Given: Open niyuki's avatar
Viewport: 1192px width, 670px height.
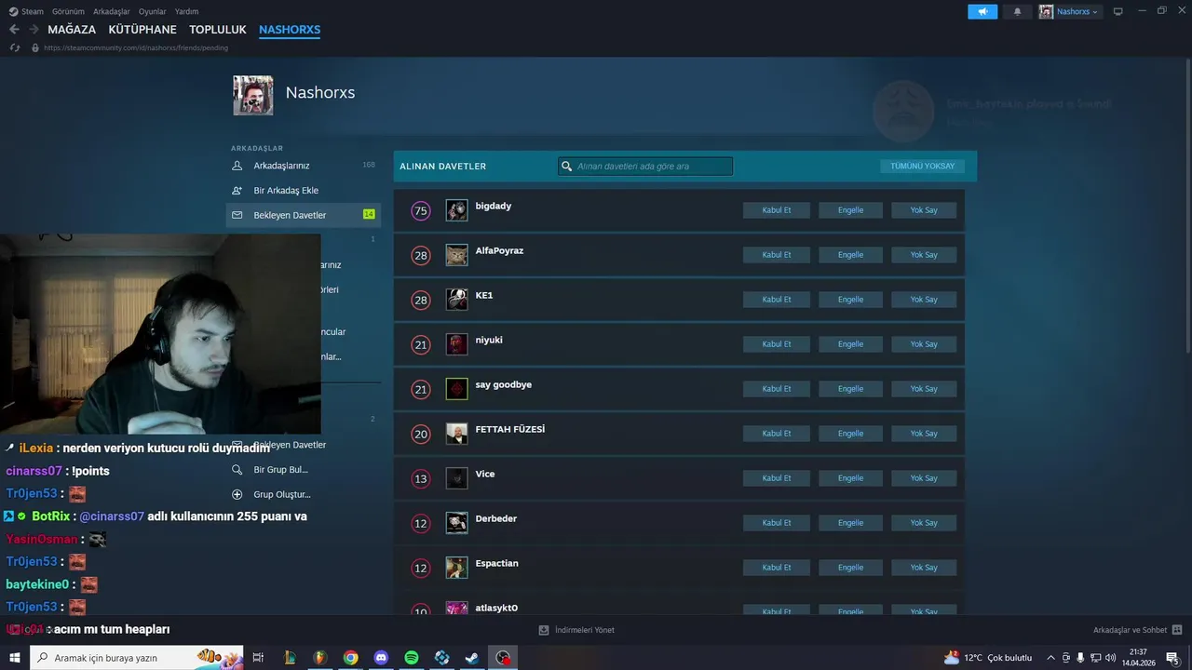Looking at the screenshot, I should [456, 344].
